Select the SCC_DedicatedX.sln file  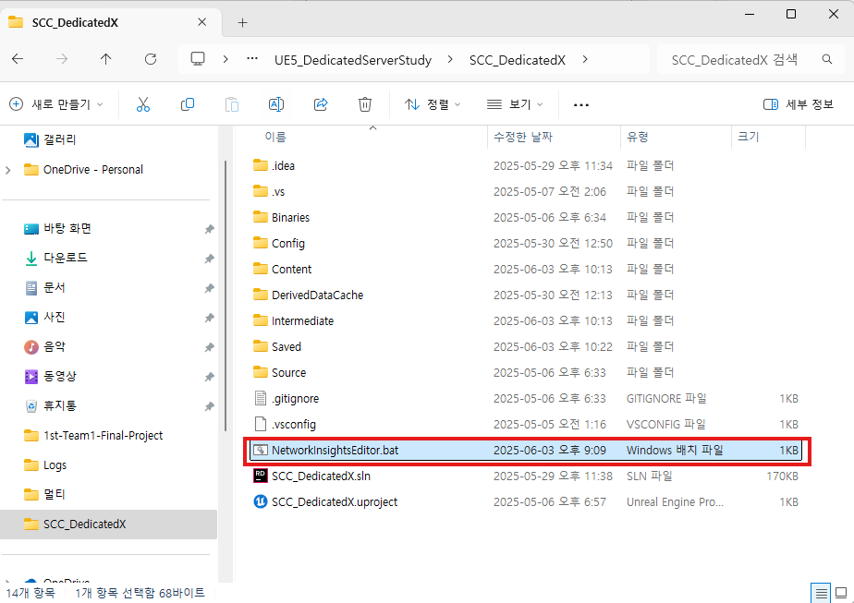tap(526, 476)
